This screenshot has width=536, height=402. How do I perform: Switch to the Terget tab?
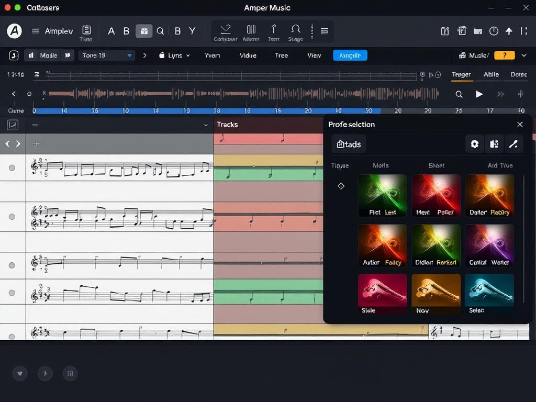pos(462,74)
